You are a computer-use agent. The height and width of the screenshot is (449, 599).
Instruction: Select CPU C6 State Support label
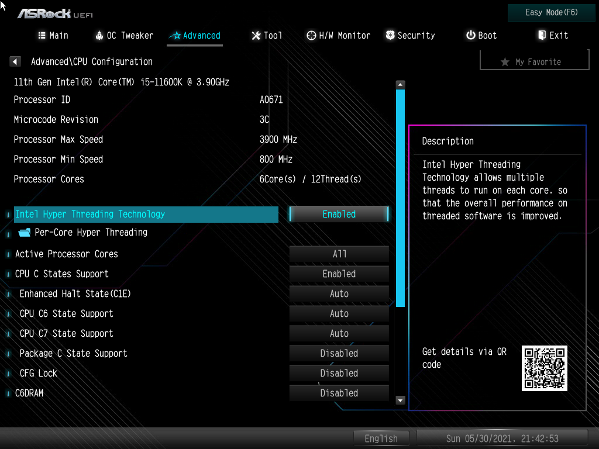(x=67, y=314)
